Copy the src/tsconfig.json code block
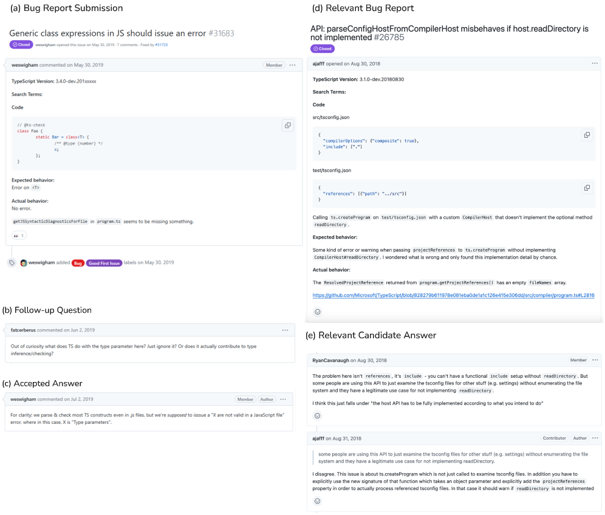 pyautogui.click(x=587, y=135)
